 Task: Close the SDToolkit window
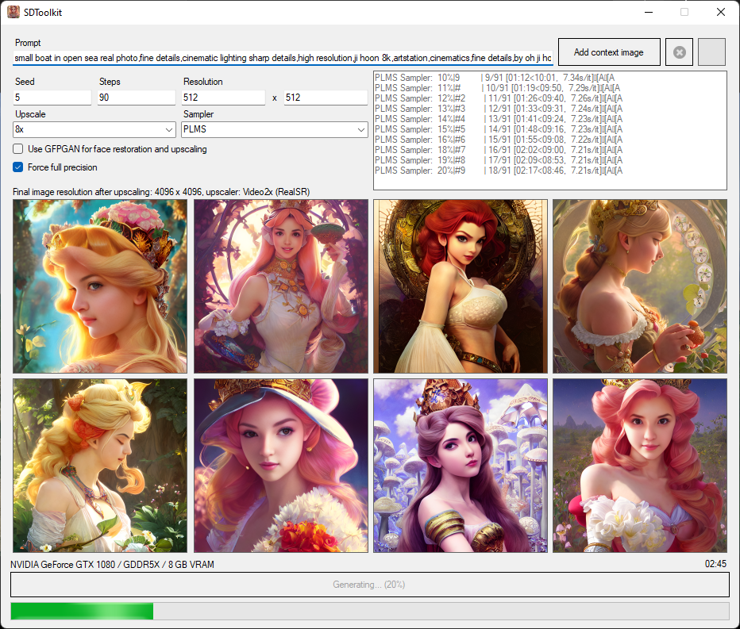click(x=721, y=12)
